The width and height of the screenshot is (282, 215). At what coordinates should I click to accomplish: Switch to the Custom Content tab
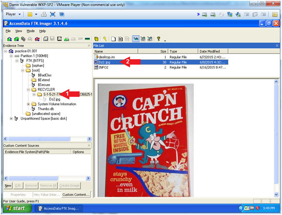tap(76, 195)
